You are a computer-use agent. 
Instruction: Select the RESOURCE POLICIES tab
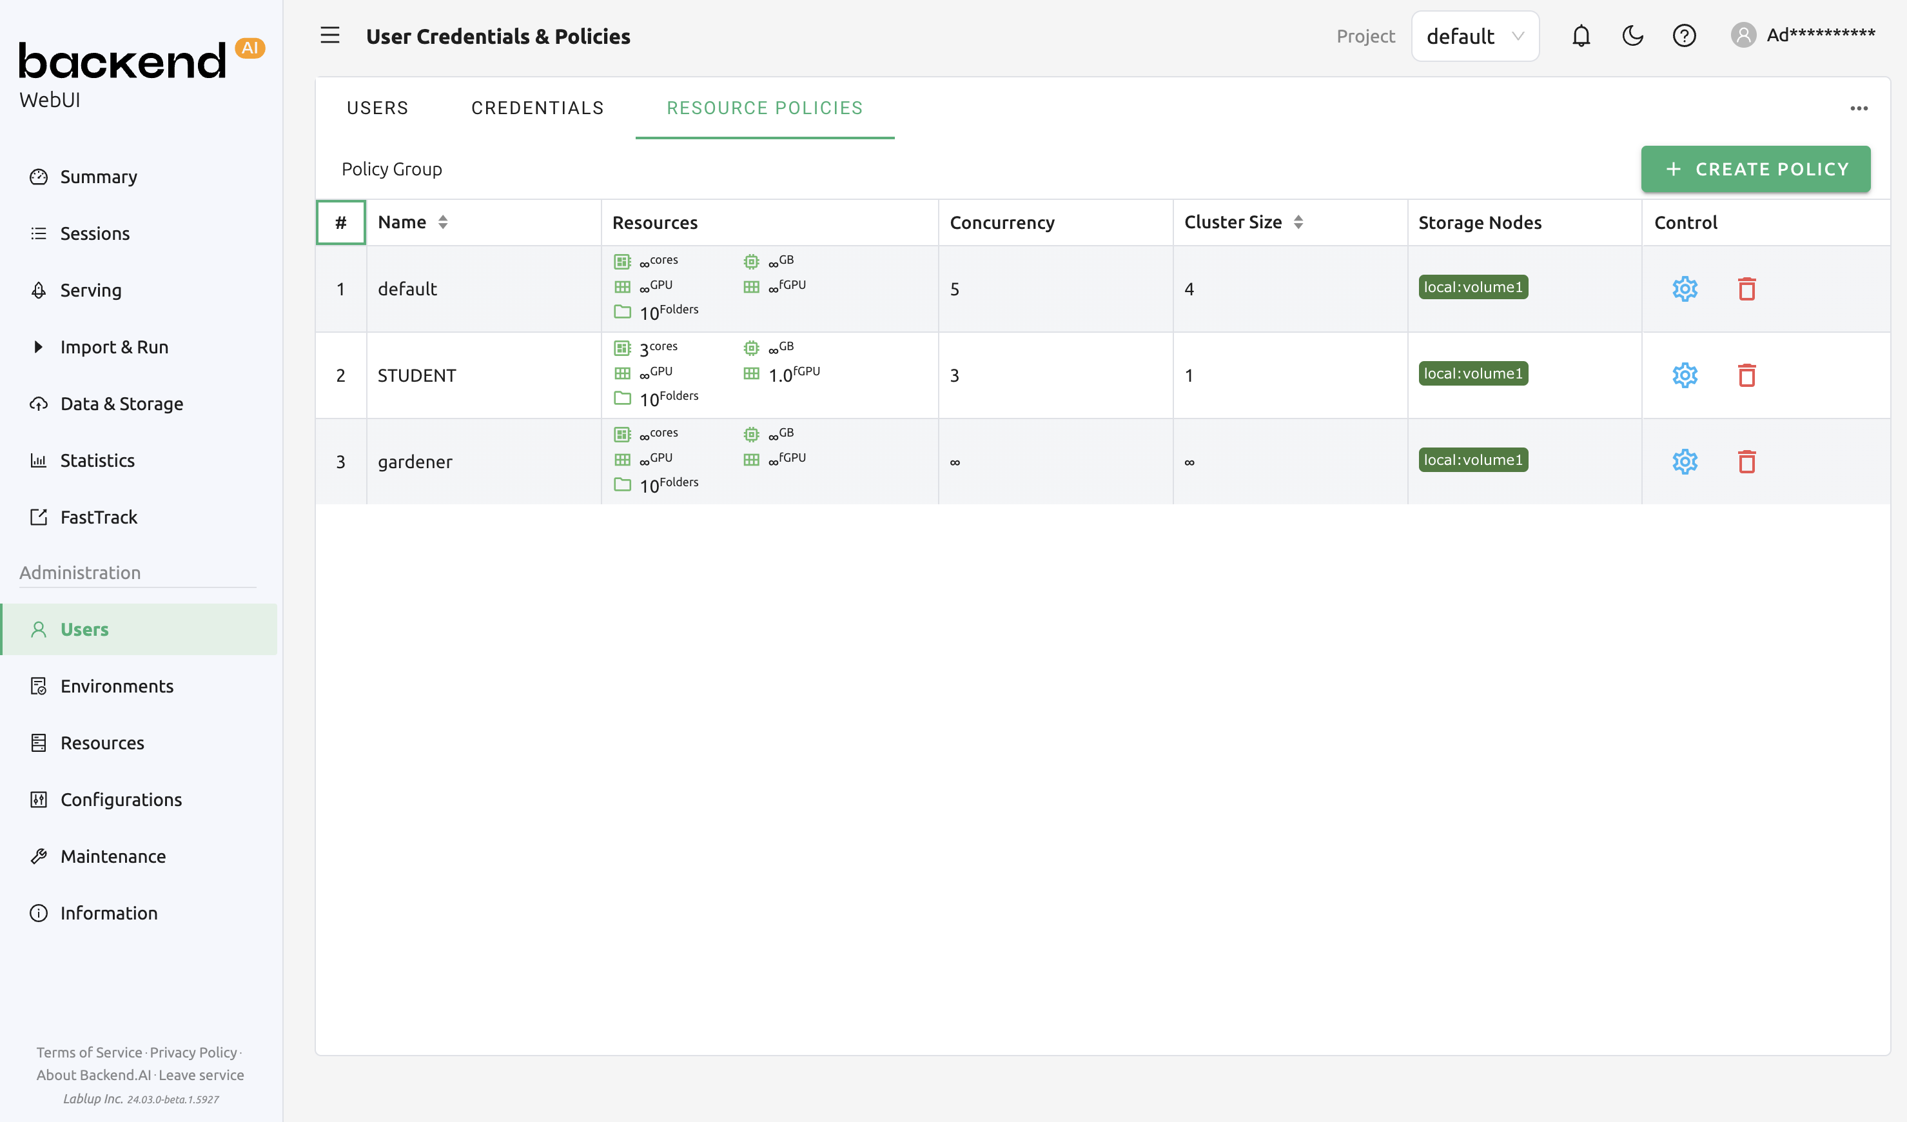[765, 108]
